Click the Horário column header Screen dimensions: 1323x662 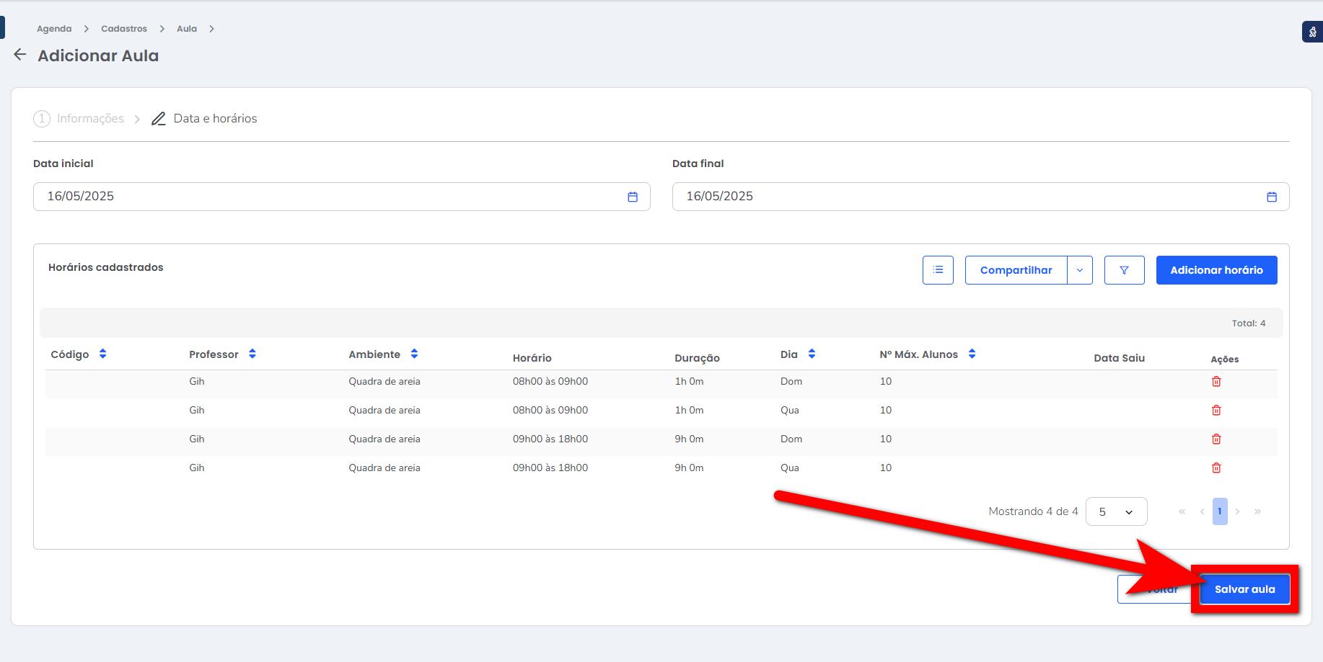point(532,358)
